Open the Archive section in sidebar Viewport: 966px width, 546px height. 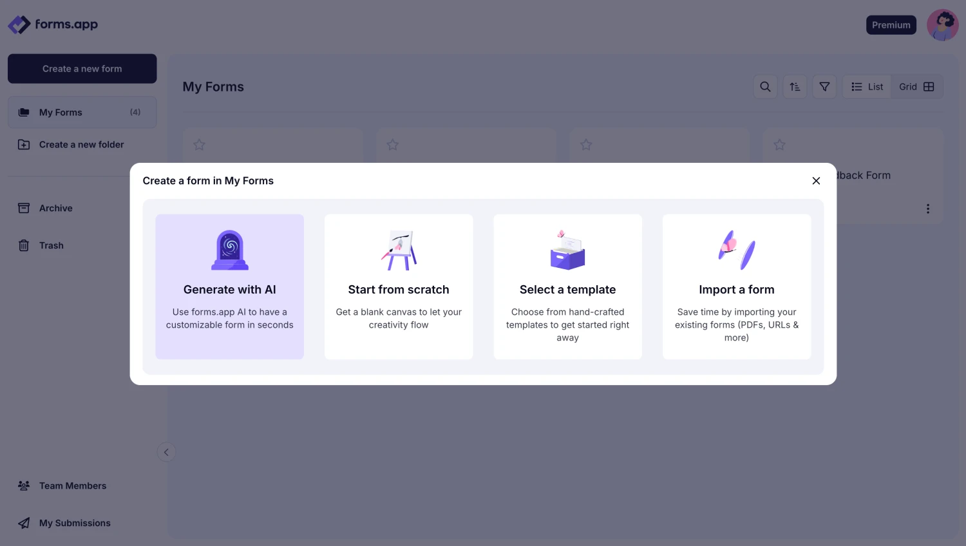[x=56, y=208]
